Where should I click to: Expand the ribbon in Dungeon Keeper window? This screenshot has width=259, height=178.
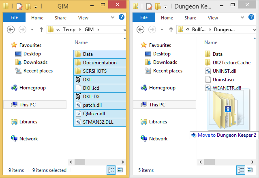pyautogui.click(x=242, y=17)
